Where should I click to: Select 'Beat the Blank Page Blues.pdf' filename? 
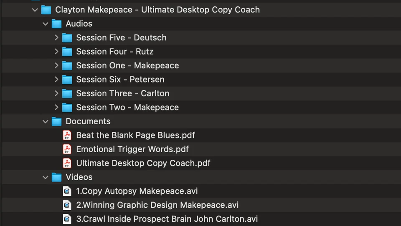click(x=135, y=136)
